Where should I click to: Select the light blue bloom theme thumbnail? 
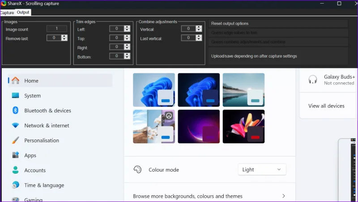click(154, 90)
